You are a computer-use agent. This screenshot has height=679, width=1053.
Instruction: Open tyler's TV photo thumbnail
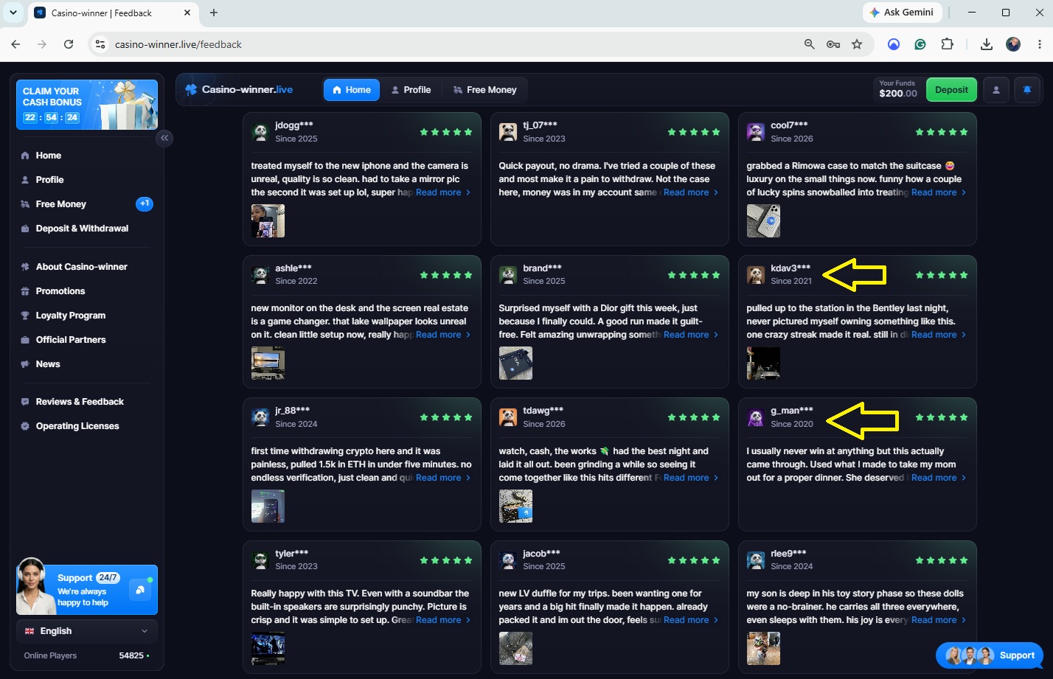[x=268, y=649]
